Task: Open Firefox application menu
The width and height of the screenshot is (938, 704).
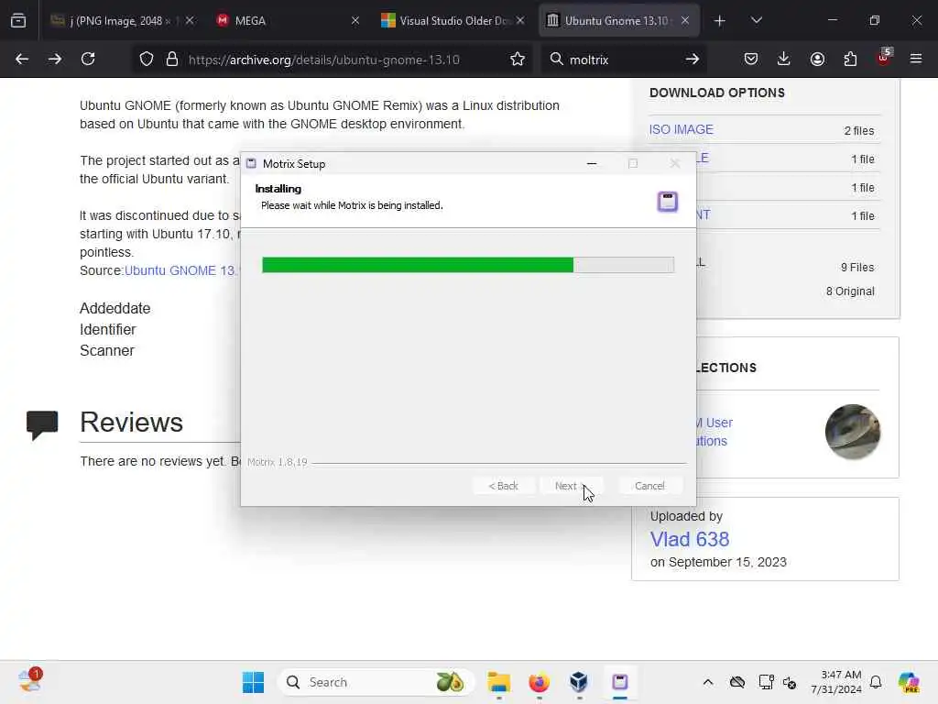Action: point(916,59)
